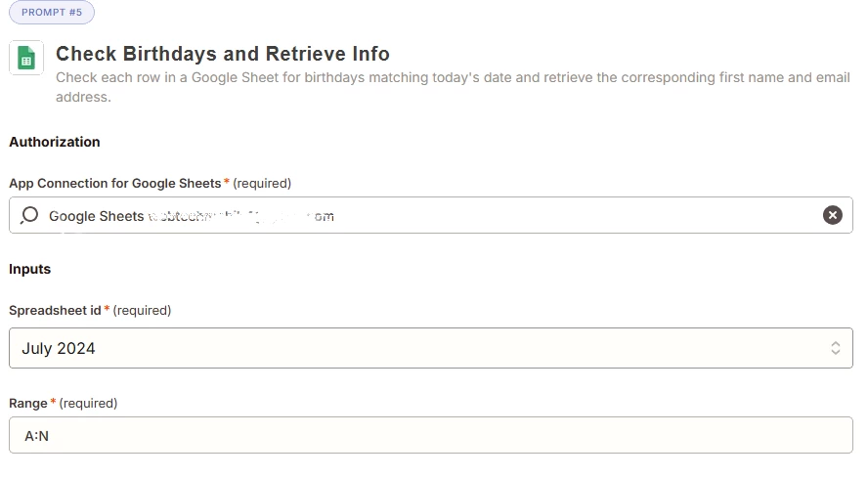Click the App Connection for Google Sheets label
The width and height of the screenshot is (868, 478).
click(115, 184)
